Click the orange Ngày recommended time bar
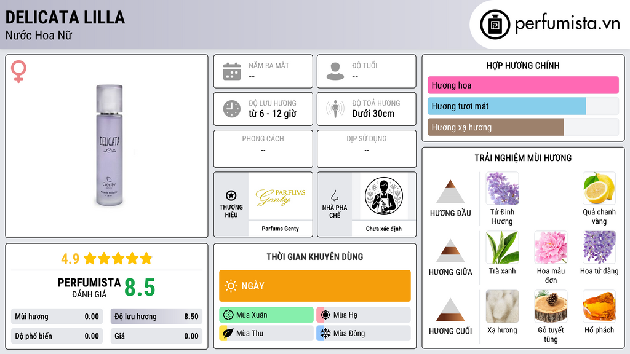The width and height of the screenshot is (630, 354). [x=315, y=286]
